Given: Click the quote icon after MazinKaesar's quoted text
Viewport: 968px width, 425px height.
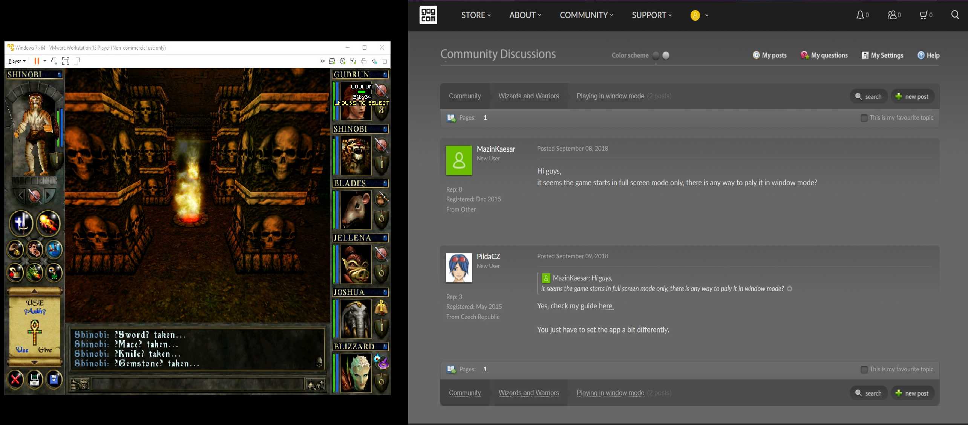Looking at the screenshot, I should [x=790, y=289].
